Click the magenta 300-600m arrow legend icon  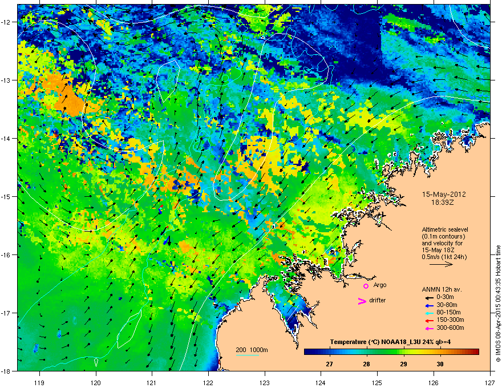[x=430, y=329]
